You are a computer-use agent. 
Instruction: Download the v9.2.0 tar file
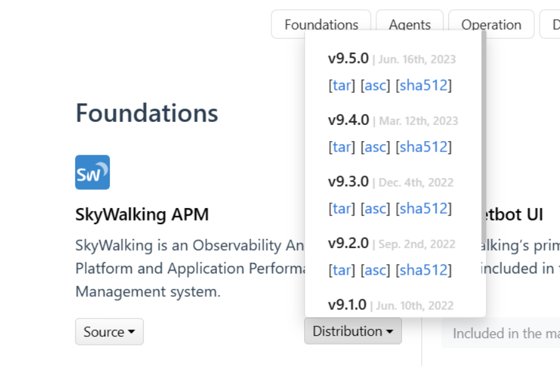tap(342, 270)
